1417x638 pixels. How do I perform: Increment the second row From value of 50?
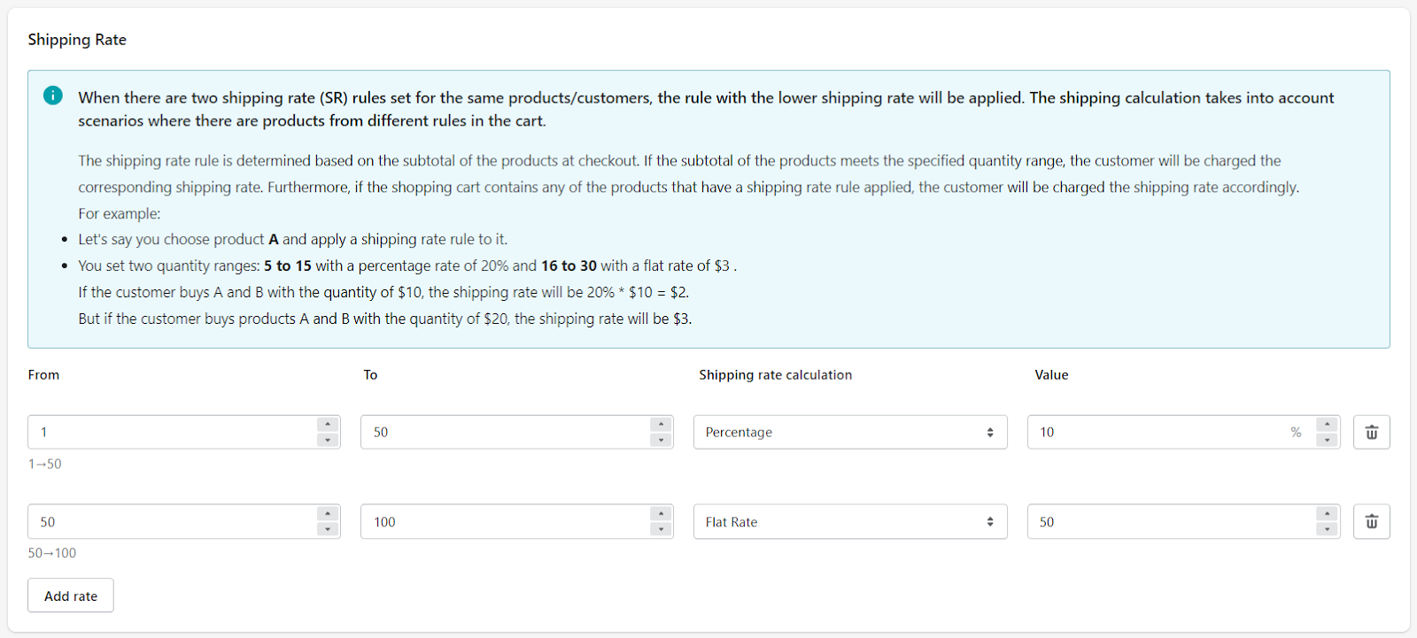tap(328, 514)
